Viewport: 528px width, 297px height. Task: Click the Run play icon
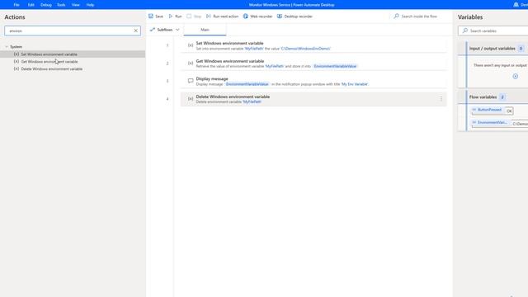[x=171, y=16]
